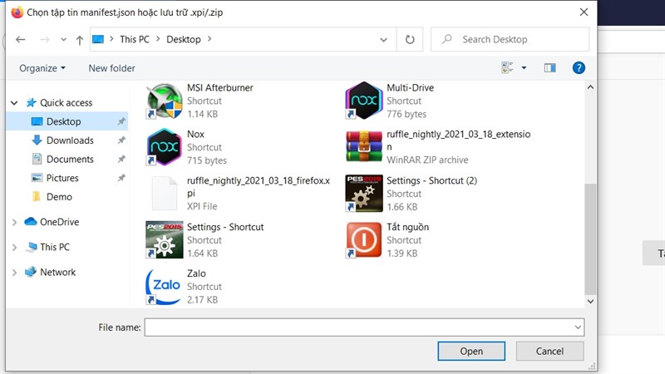
Task: Click the Refresh button beside address bar
Action: pos(409,39)
